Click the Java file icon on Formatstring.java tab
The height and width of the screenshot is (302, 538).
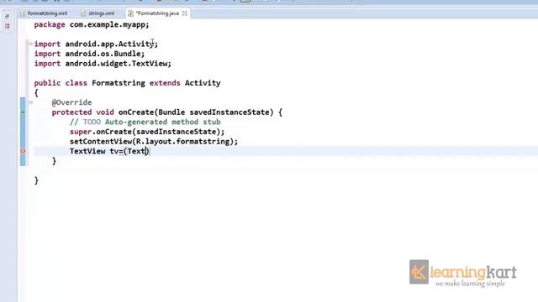131,13
